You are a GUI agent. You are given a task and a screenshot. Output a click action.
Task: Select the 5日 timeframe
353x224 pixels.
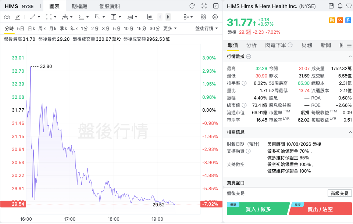(21, 28)
